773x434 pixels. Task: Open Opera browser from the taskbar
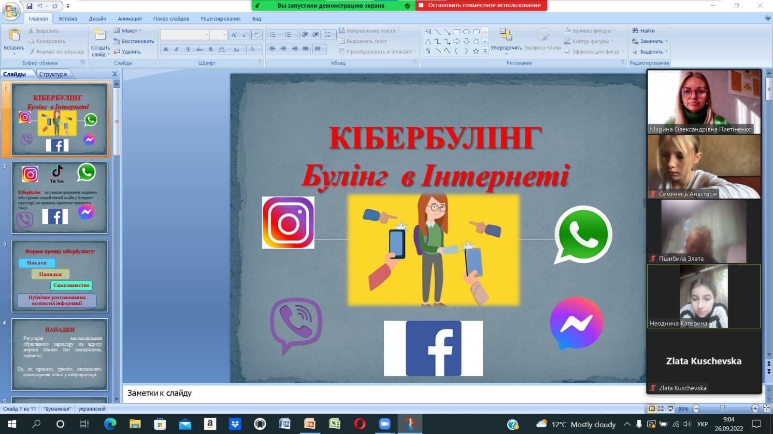click(359, 424)
